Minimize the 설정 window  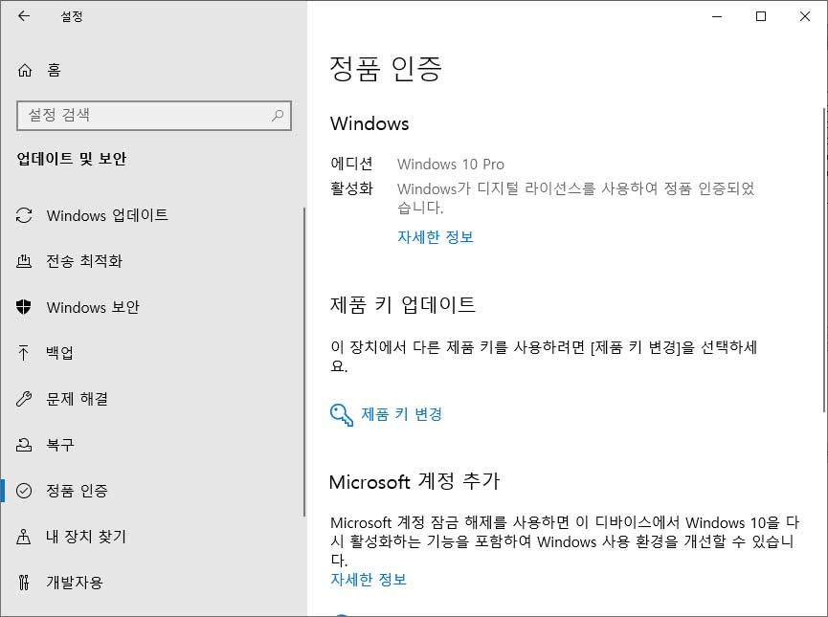(717, 16)
